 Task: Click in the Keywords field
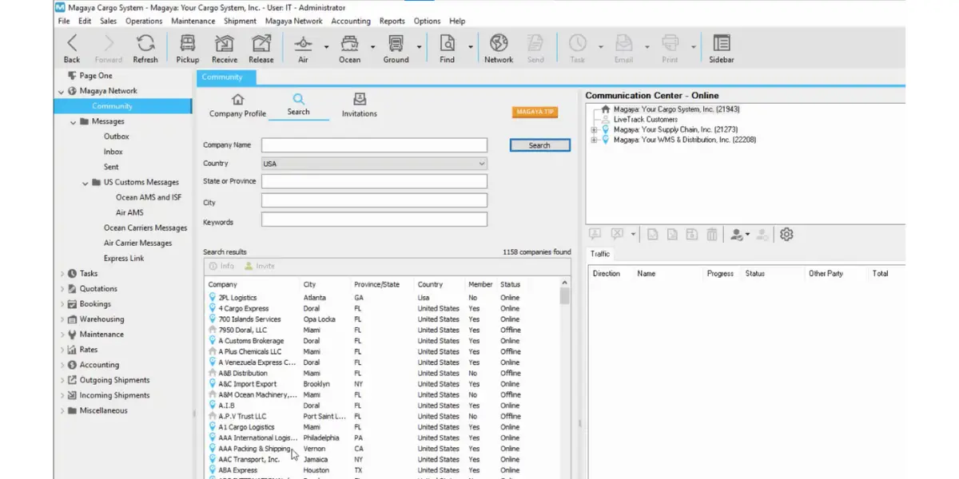click(374, 220)
